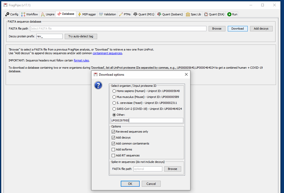
Task: Enable the Add isoforms checkbox
Action: coord(113,149)
